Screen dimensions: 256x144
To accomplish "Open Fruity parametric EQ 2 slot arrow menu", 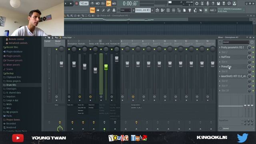I will (220, 47).
